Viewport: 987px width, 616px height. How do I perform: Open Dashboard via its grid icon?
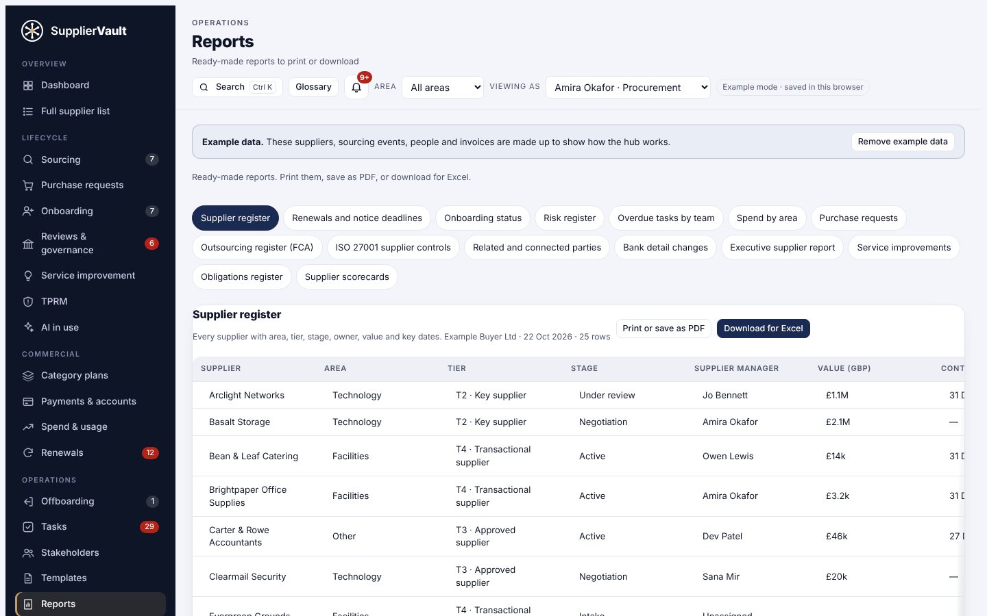coord(28,86)
